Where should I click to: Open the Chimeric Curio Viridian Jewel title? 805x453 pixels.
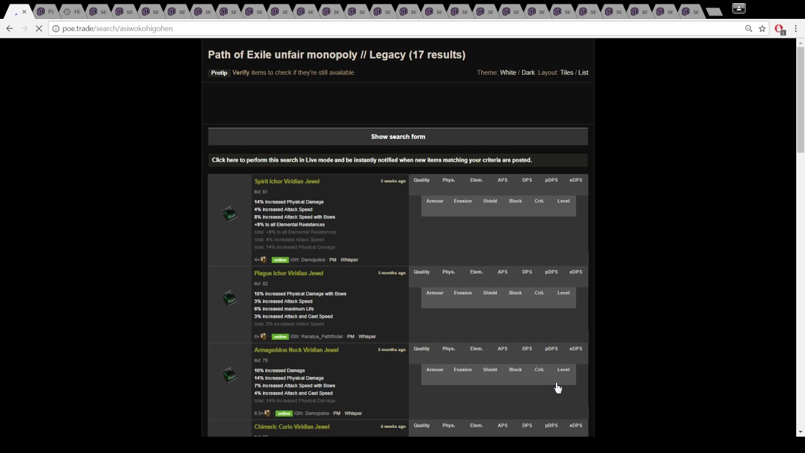click(x=292, y=427)
